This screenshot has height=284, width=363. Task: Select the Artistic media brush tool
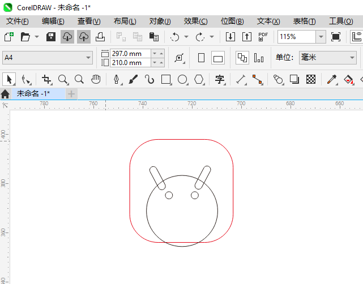[133, 80]
